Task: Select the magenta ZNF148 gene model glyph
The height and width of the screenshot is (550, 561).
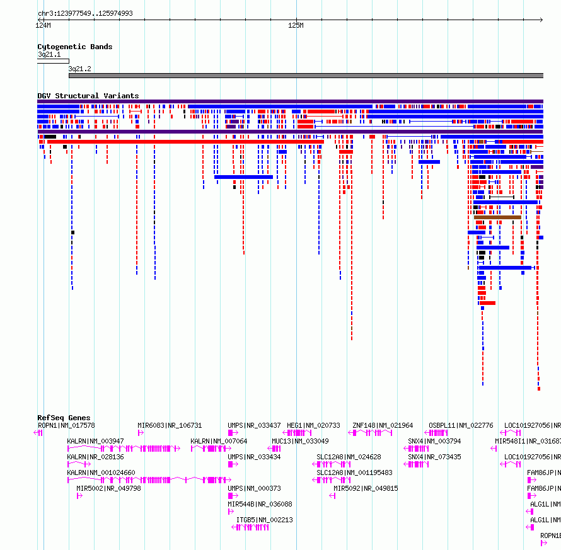Action: (370, 433)
